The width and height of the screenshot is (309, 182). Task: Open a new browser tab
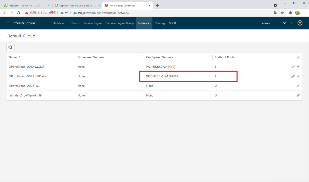pyautogui.click(x=157, y=5)
